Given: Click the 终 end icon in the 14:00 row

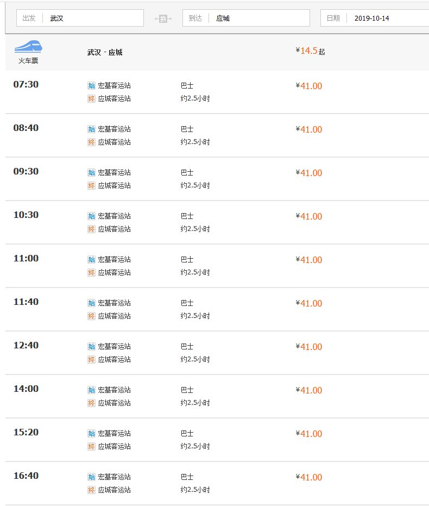Looking at the screenshot, I should click(x=91, y=403).
